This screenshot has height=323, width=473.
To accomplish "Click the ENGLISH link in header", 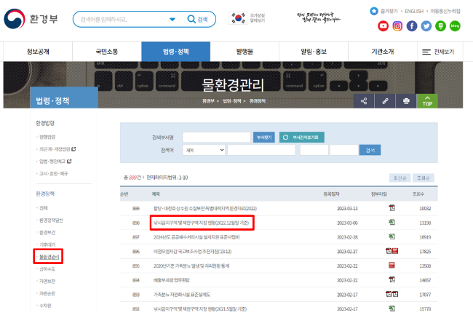I will coord(414,11).
